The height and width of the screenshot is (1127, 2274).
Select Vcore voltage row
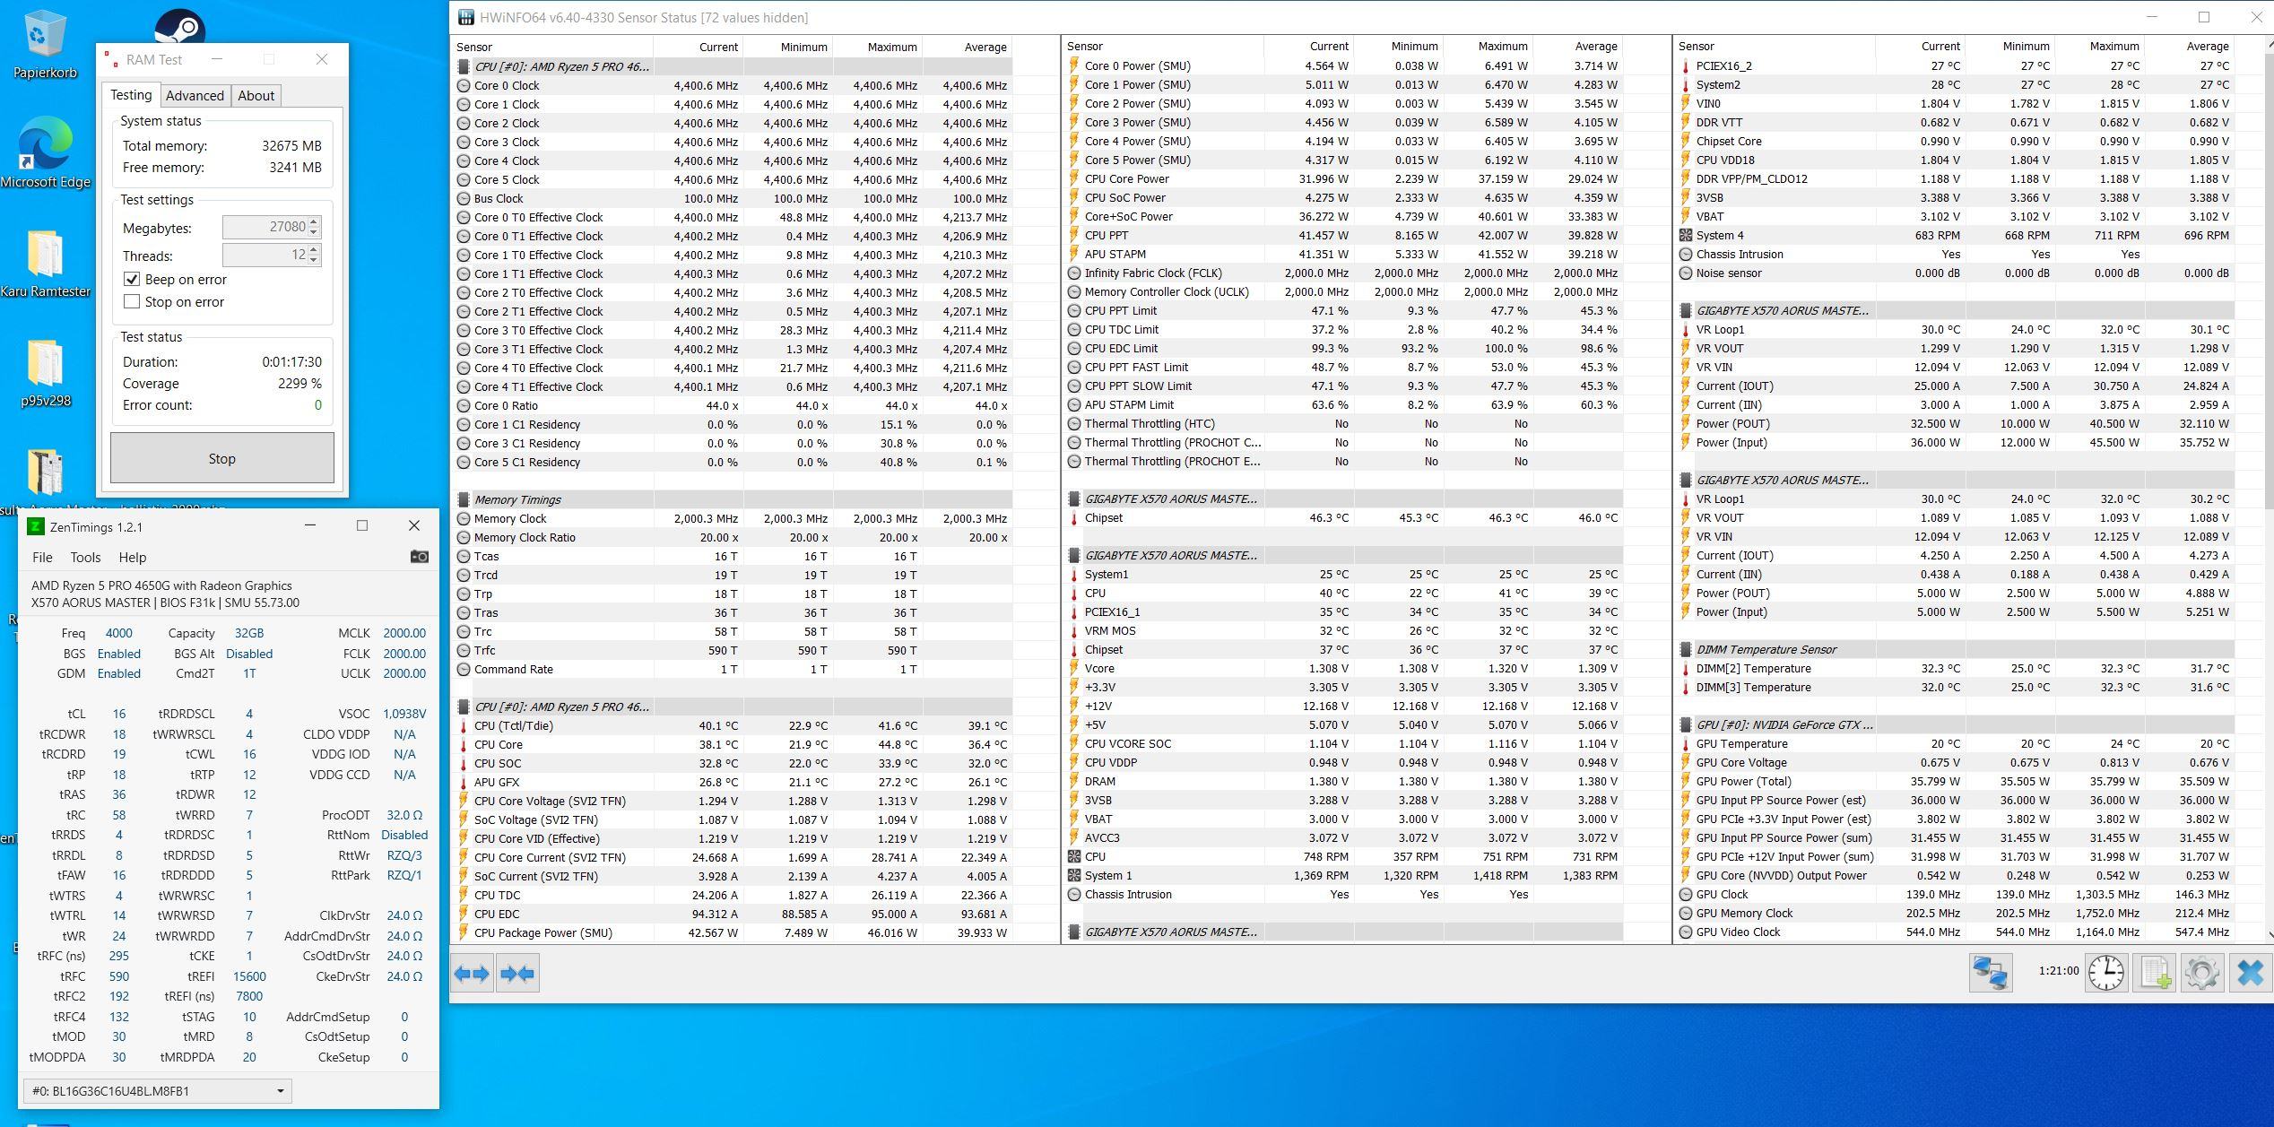tap(1343, 668)
